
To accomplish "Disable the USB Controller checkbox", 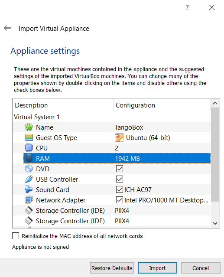I will click(x=120, y=179).
